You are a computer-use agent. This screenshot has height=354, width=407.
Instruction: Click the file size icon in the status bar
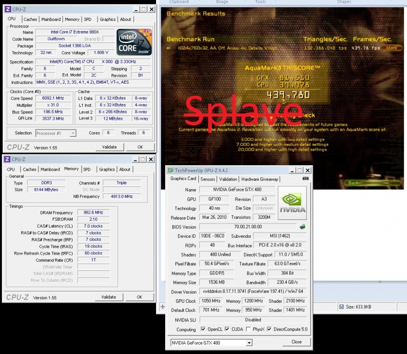[342, 307]
